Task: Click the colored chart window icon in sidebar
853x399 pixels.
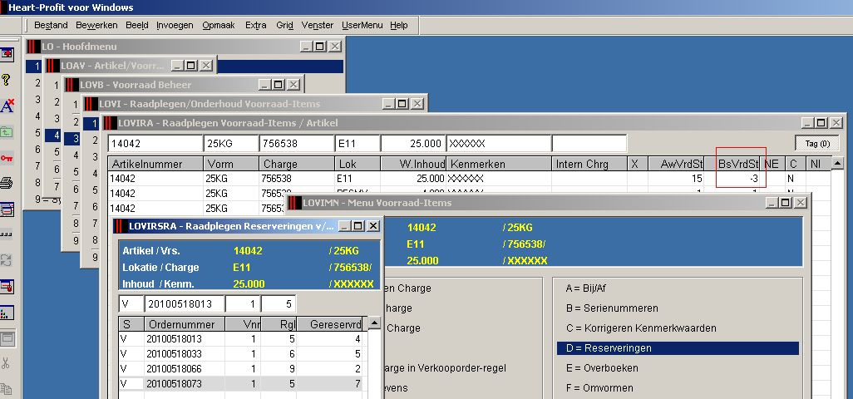Action: [7, 313]
